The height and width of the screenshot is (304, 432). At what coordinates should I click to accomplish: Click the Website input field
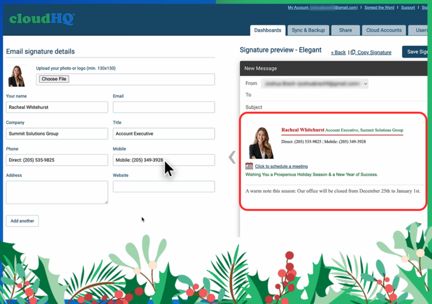tap(164, 186)
